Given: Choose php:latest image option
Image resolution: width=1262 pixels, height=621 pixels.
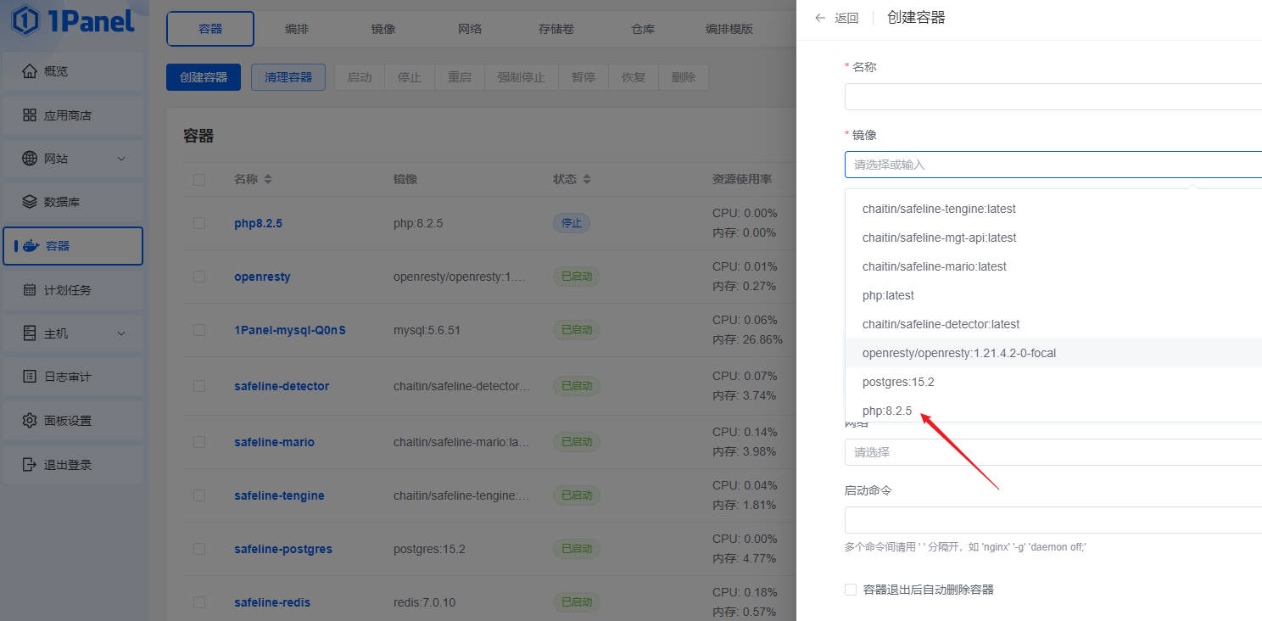Looking at the screenshot, I should (1053, 295).
